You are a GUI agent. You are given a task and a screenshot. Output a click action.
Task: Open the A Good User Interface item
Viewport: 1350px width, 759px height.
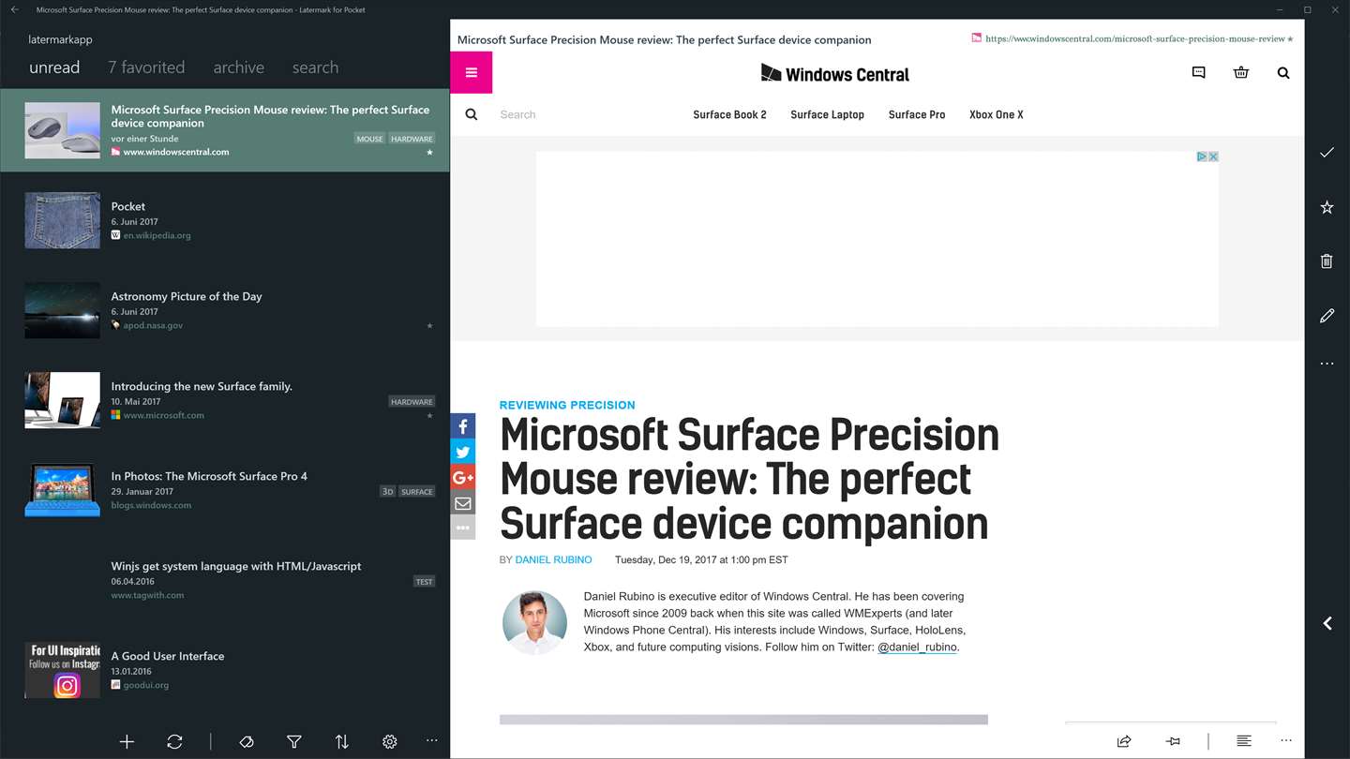(225, 670)
